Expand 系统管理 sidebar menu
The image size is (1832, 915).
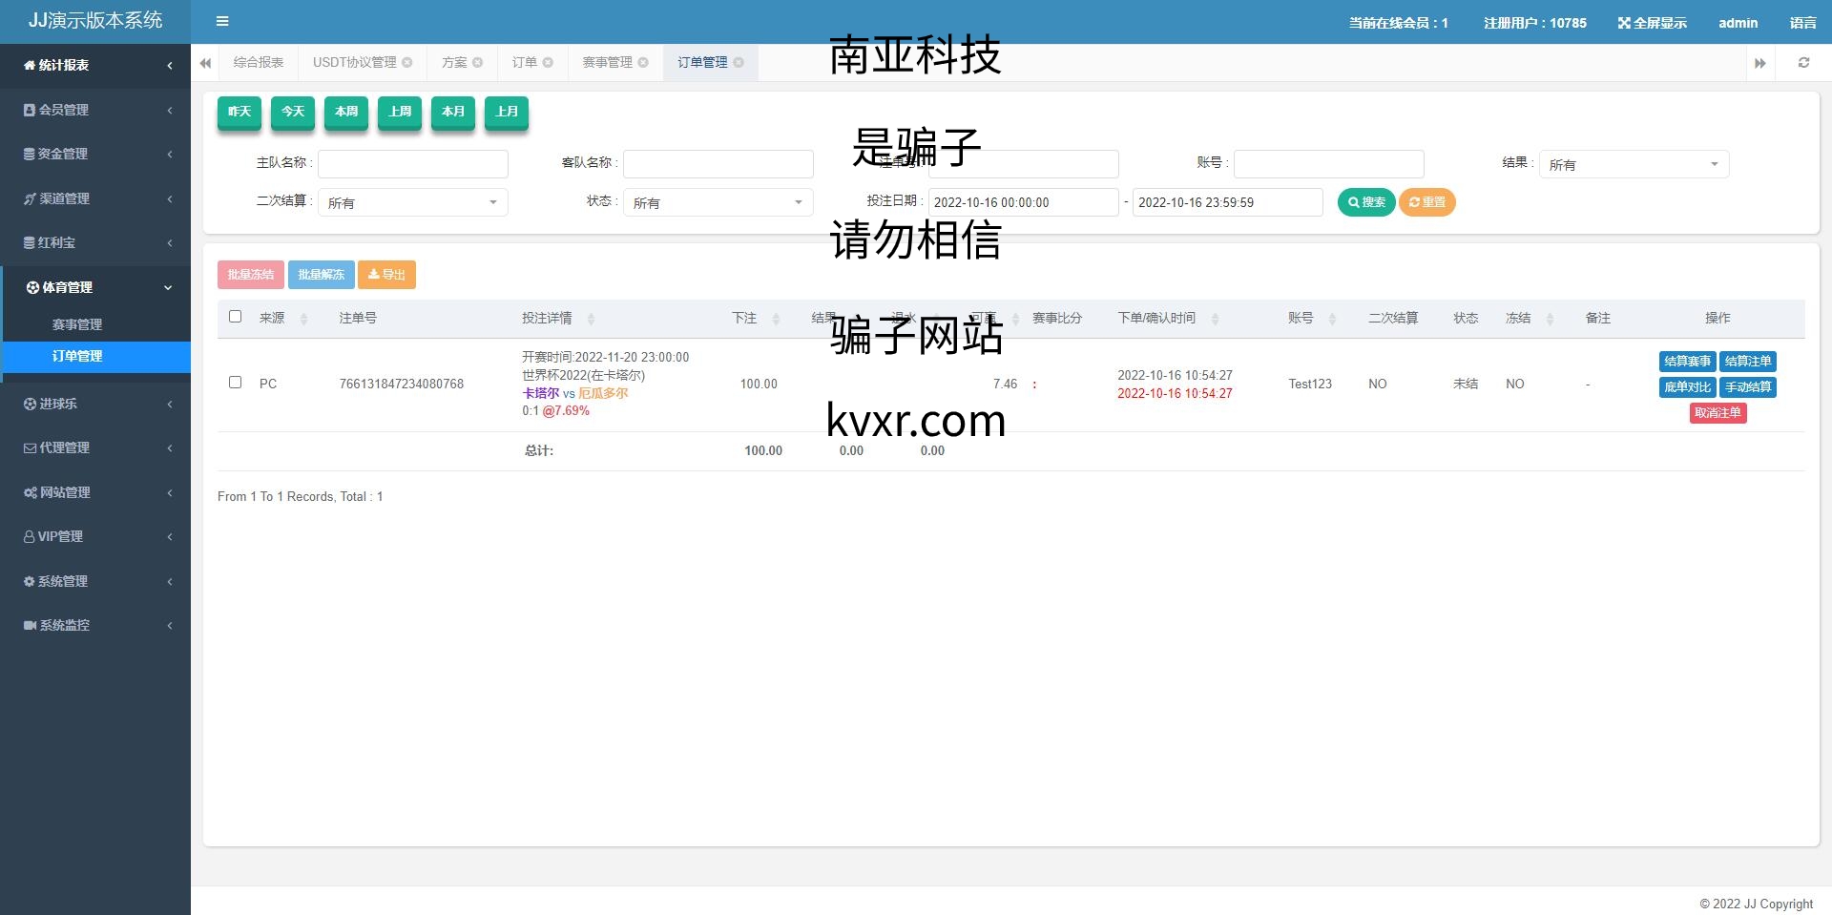[x=95, y=581]
